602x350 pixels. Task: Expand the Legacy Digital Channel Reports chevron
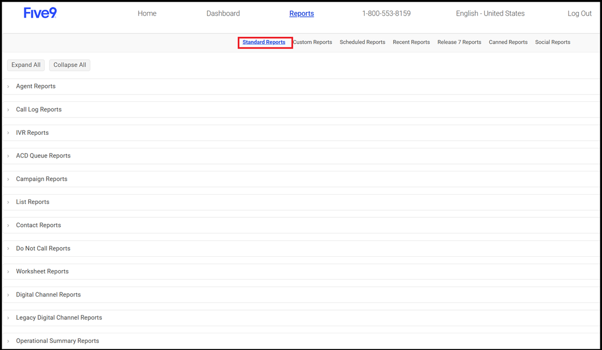(8, 318)
